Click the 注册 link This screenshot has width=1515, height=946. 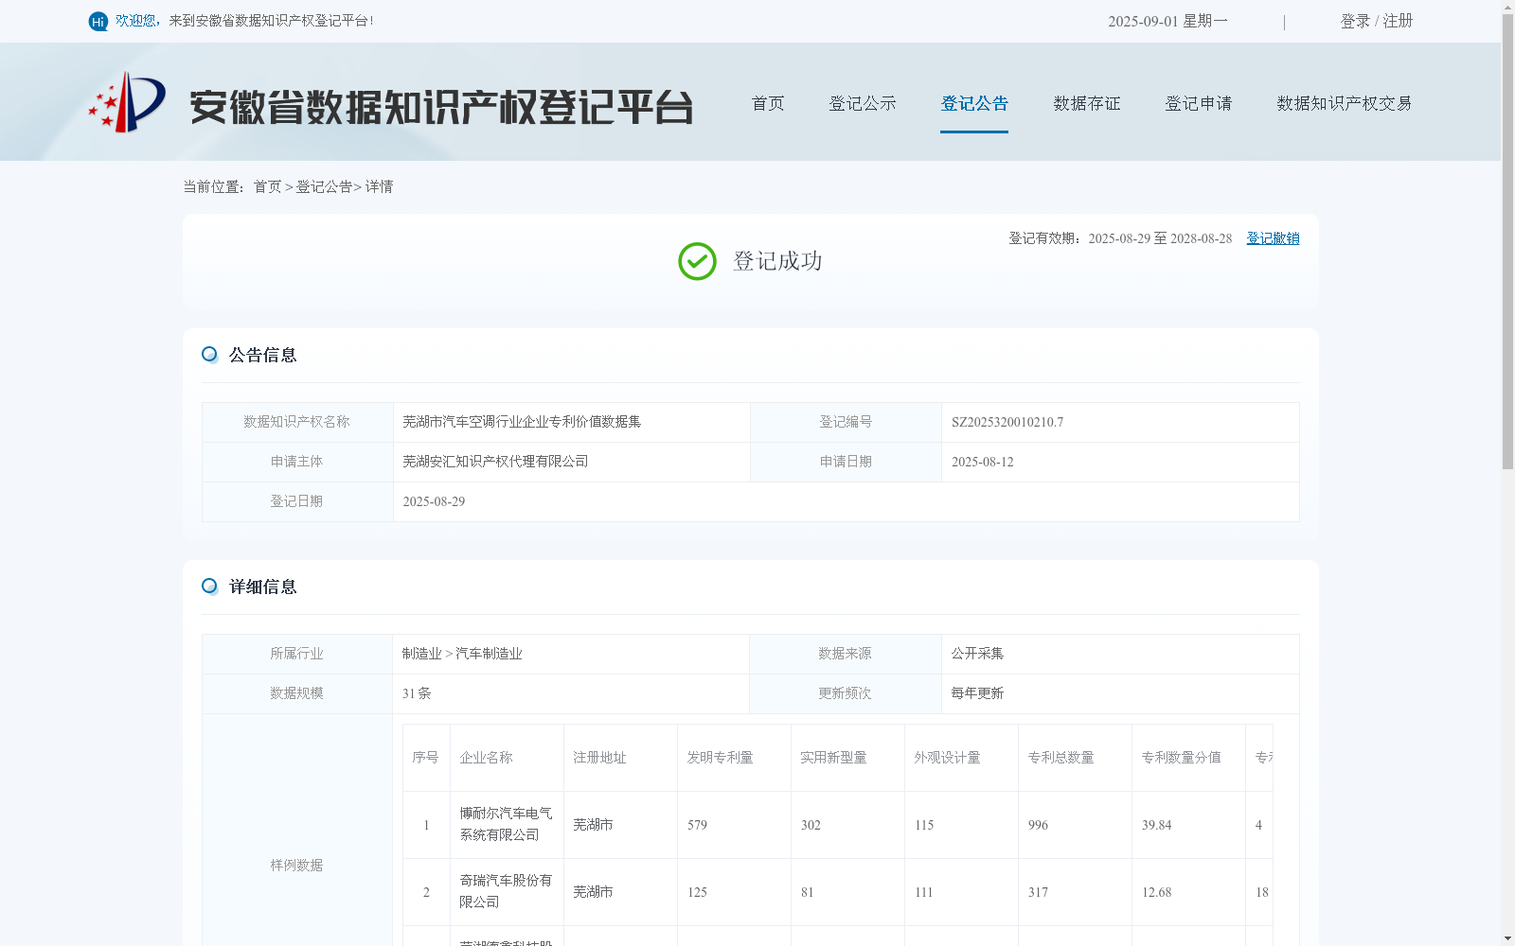point(1399,21)
